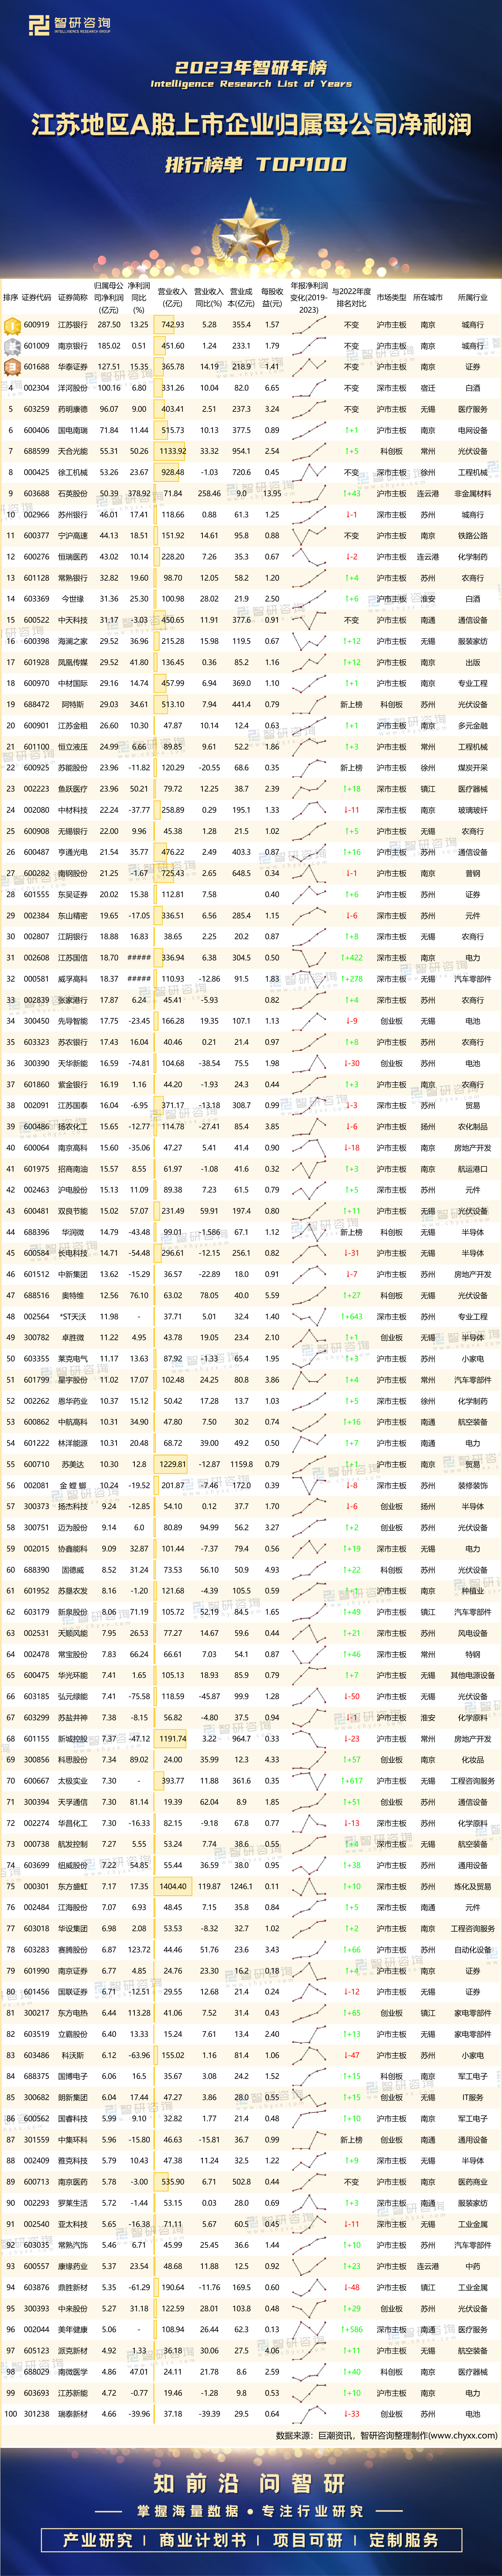Click the 所在城市 column header
The height and width of the screenshot is (2576, 502).
[428, 297]
